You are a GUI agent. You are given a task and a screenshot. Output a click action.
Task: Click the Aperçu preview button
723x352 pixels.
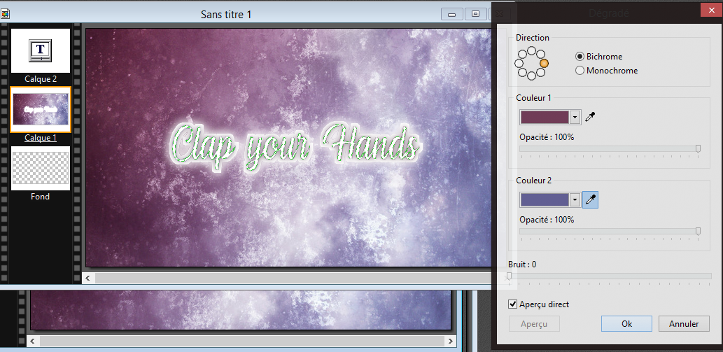534,324
